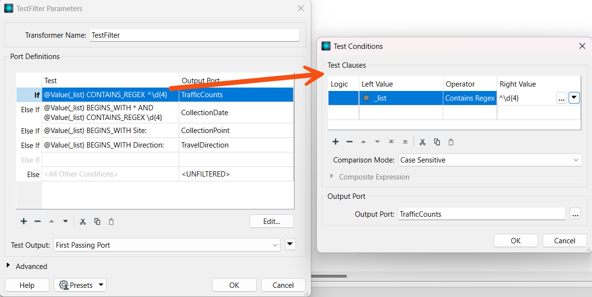Screen dimensions: 592x297
Task: Click the Help button
Action: (x=27, y=285)
